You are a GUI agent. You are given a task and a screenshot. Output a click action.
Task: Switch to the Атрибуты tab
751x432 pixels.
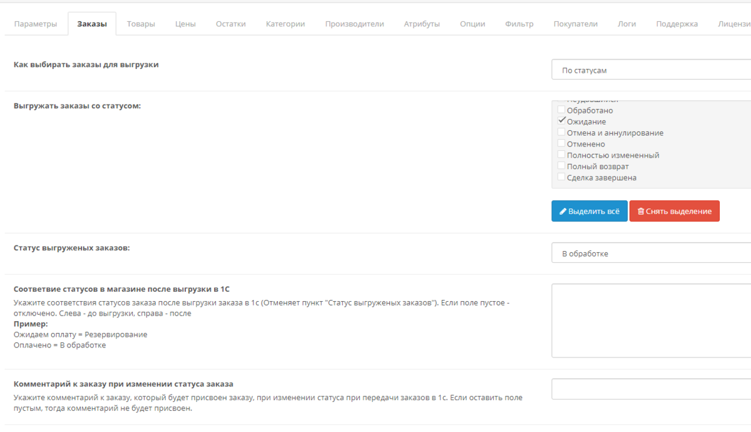[422, 24]
